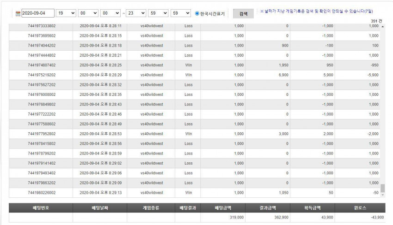Click vs40wildwest in the 8:28:43 row
Image resolution: width=393 pixels, height=225 pixels.
(152, 104)
